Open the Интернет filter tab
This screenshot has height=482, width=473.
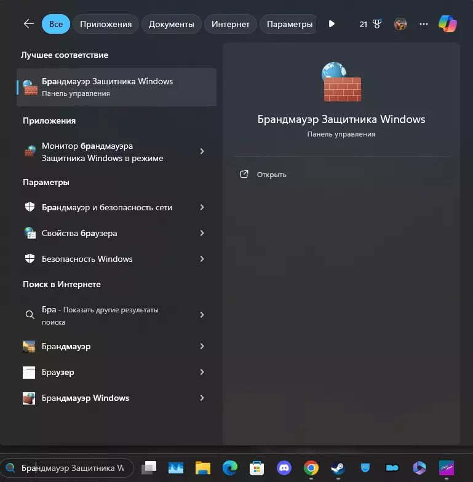click(x=230, y=24)
